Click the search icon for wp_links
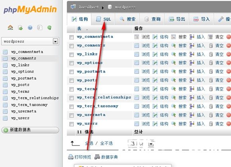The width and height of the screenshot is (231, 167). [173, 54]
